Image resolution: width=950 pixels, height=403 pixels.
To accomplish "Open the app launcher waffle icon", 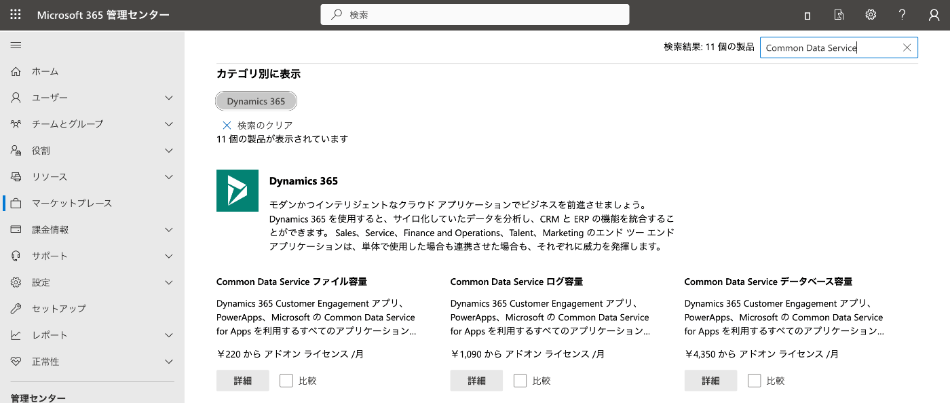I will click(16, 15).
